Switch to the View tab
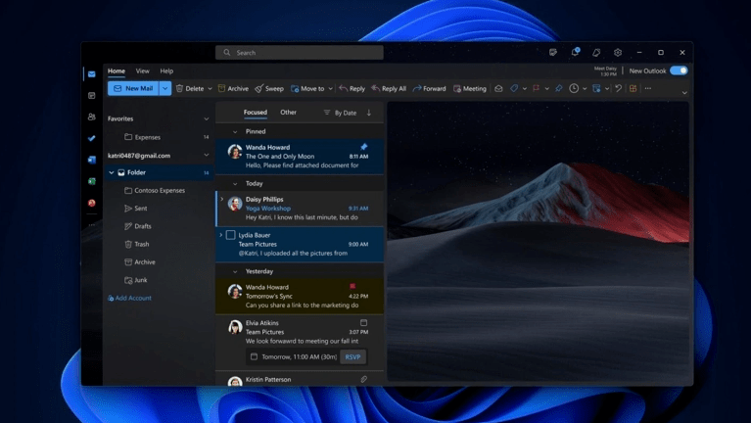 [142, 70]
